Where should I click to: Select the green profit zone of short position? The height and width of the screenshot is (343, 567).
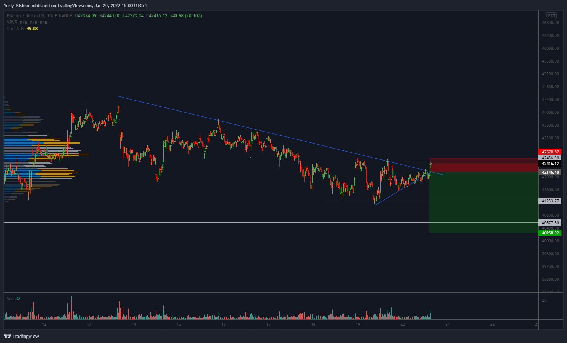click(484, 202)
